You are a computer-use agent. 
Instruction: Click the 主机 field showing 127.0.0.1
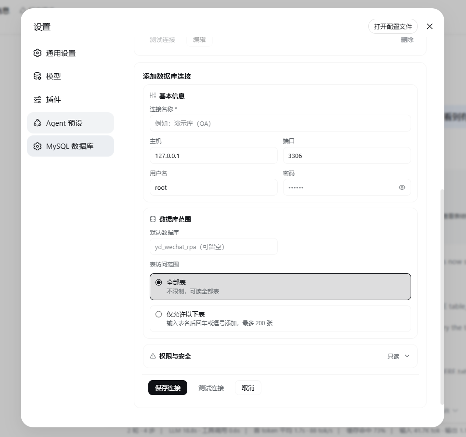tap(213, 156)
